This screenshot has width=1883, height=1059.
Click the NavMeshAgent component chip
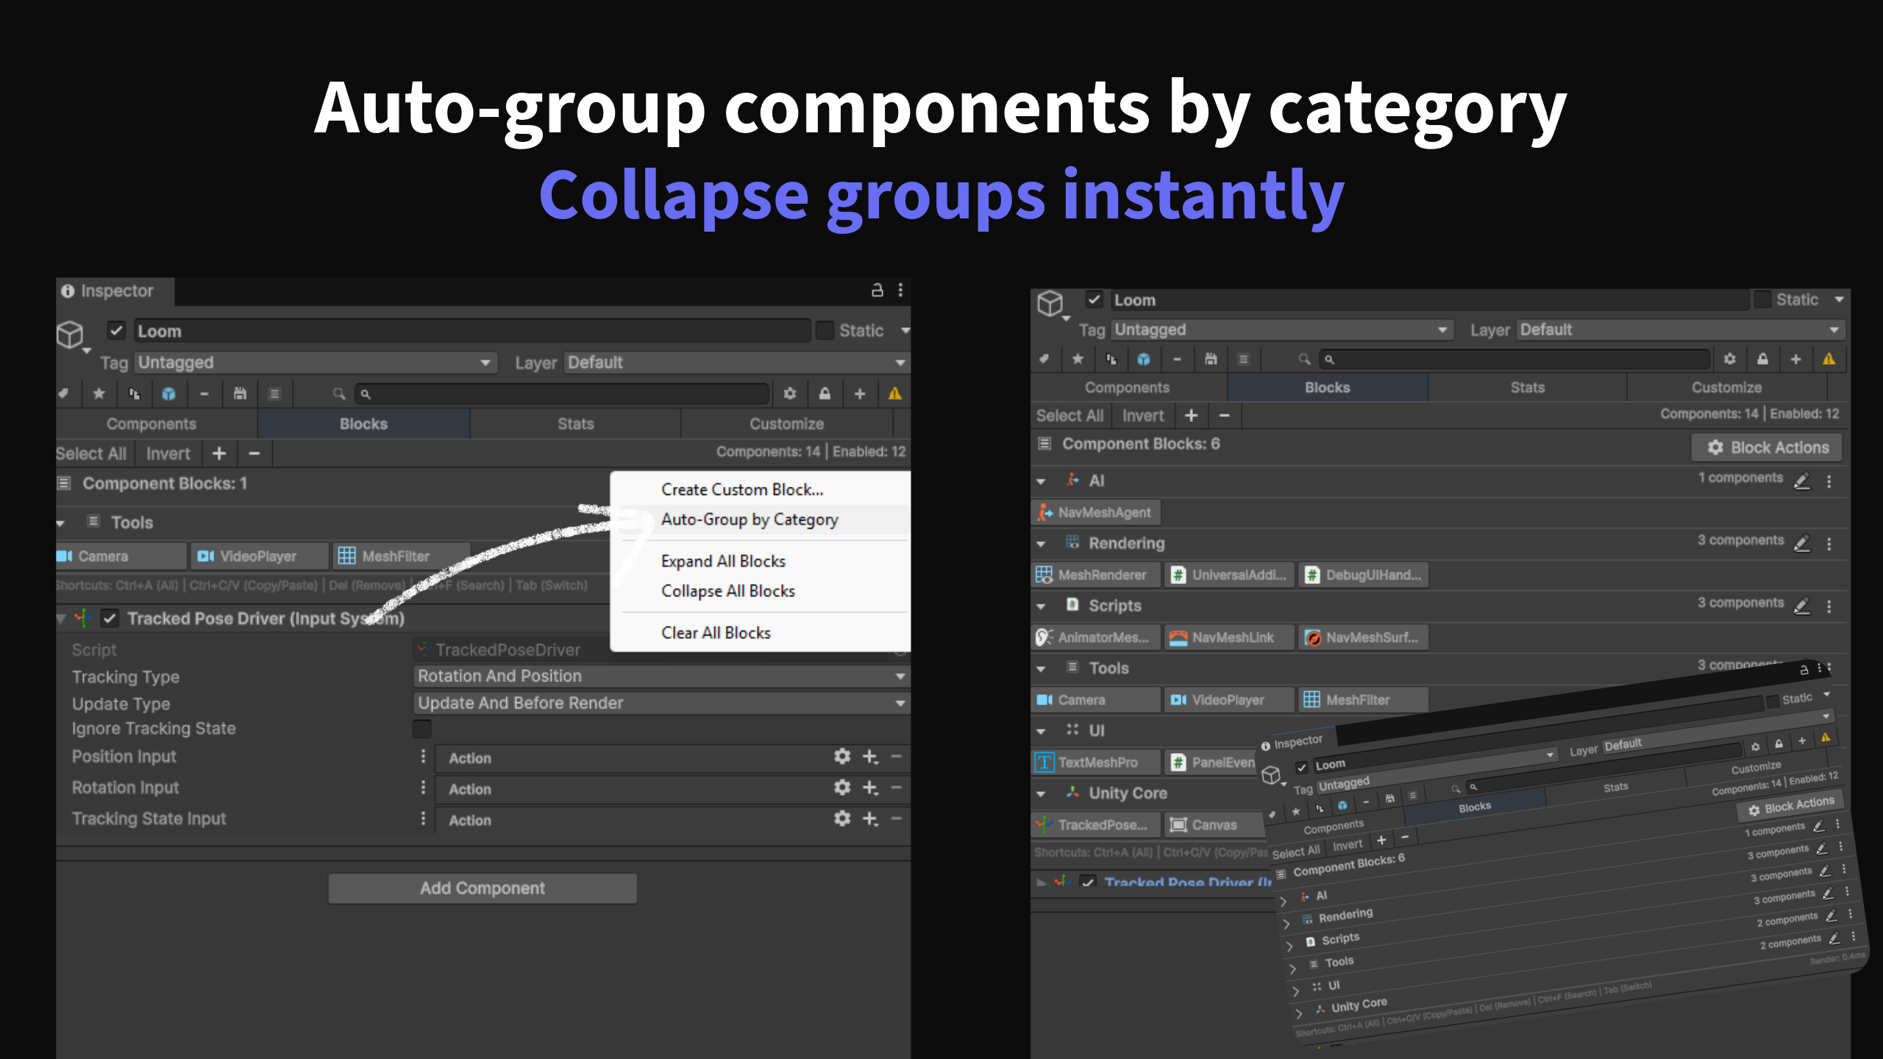1096,513
